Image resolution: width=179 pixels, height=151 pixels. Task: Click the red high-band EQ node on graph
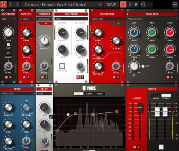click(117, 111)
